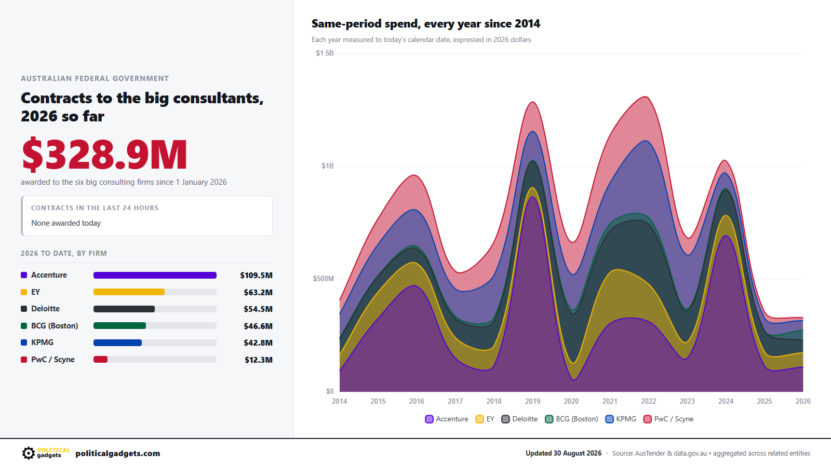
Task: Click the '2026 to date, by firm' heading
Action: coord(64,254)
